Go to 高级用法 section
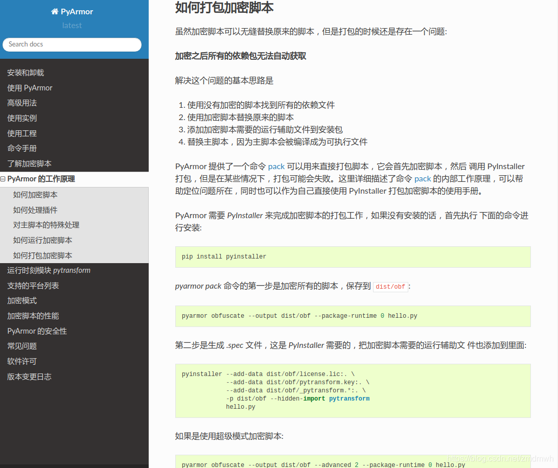 point(22,103)
